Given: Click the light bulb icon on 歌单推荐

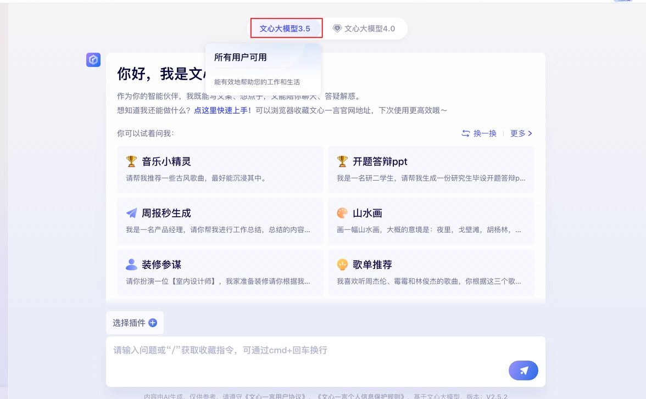Looking at the screenshot, I should pyautogui.click(x=342, y=265).
